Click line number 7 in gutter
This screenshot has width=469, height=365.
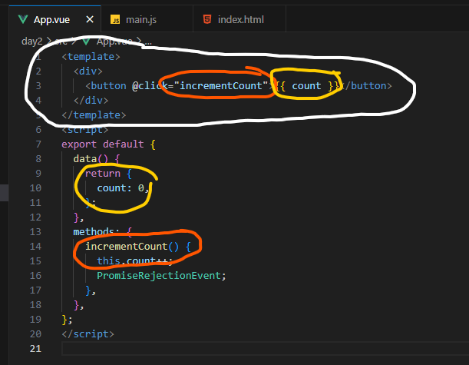pyautogui.click(x=38, y=144)
